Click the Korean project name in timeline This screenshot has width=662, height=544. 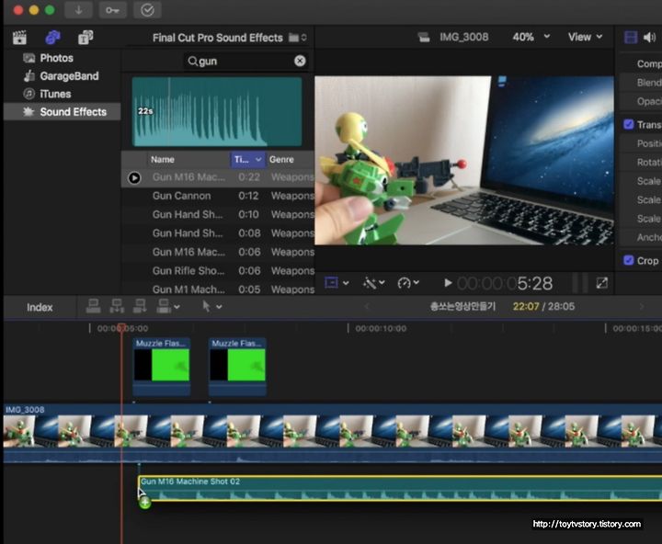(462, 306)
